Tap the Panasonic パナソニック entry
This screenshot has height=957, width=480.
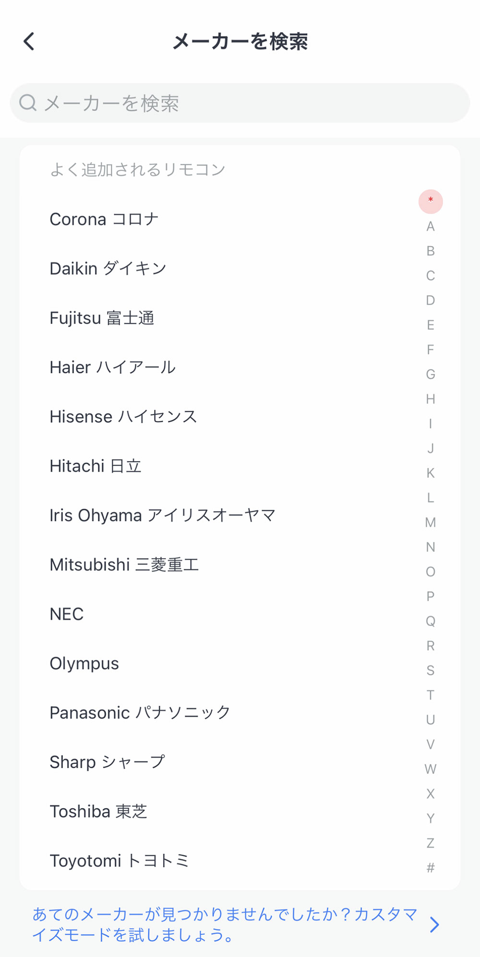(140, 713)
